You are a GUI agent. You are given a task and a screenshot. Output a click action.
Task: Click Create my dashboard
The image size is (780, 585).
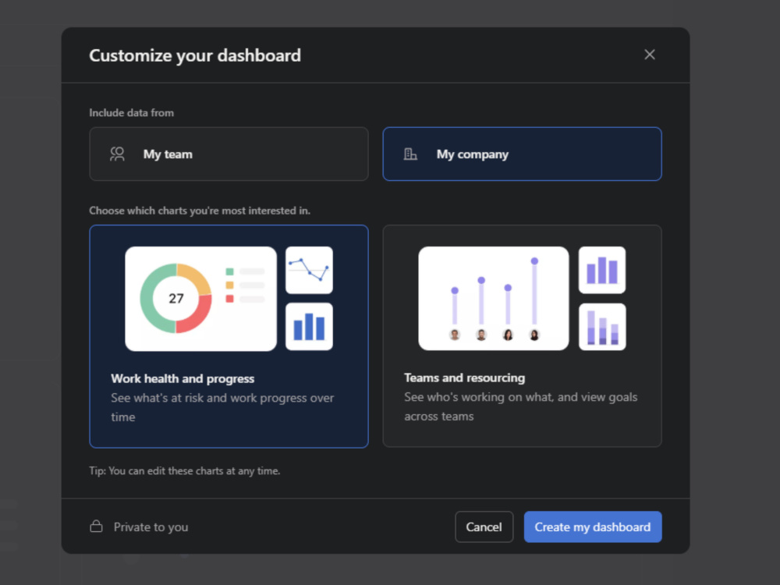coord(593,526)
